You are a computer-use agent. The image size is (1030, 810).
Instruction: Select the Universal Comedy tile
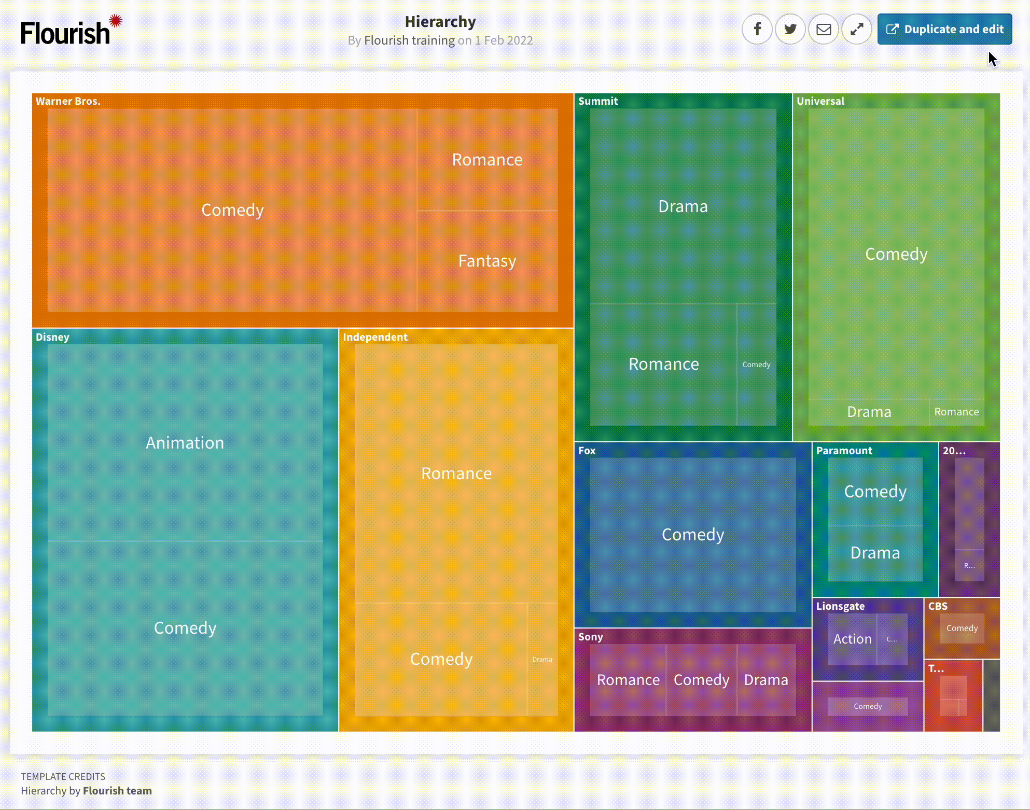coord(896,254)
